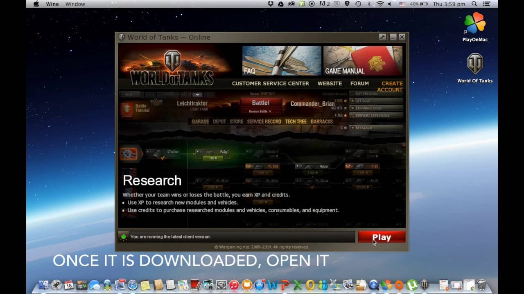Open Trash in the Dock
The width and height of the screenshot is (524, 294).
(482, 285)
